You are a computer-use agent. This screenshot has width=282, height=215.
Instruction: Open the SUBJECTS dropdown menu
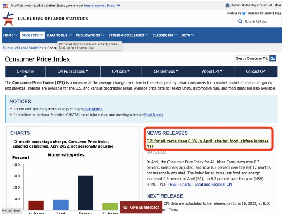pyautogui.click(x=32, y=35)
